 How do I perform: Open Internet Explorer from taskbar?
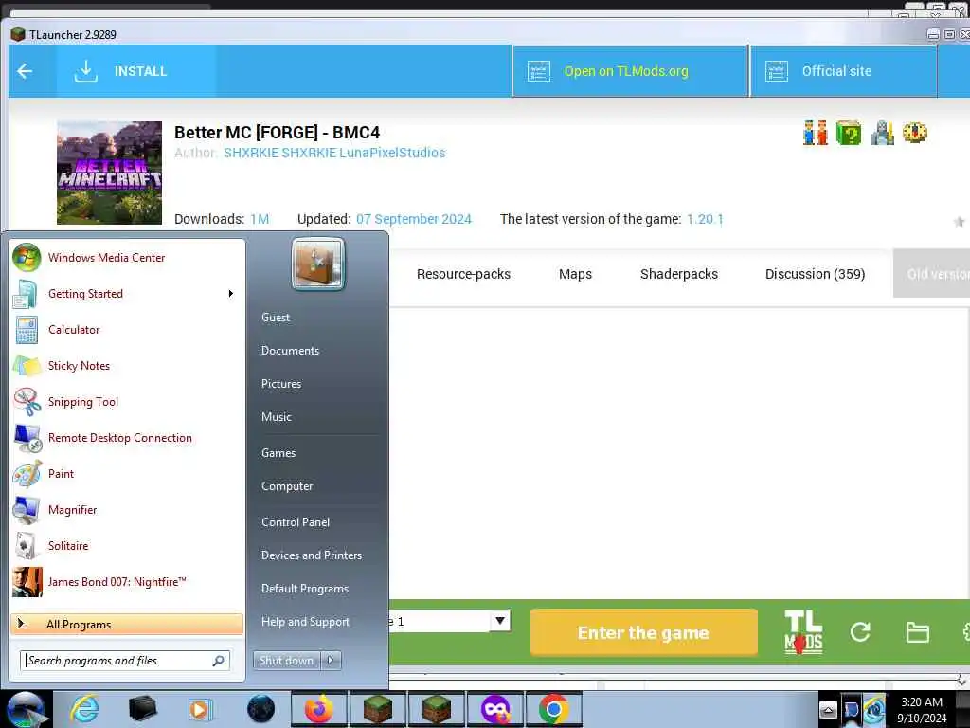tap(84, 709)
